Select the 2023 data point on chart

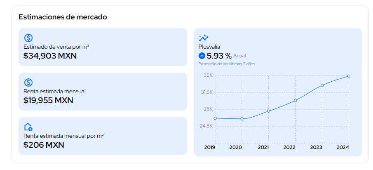(x=322, y=85)
